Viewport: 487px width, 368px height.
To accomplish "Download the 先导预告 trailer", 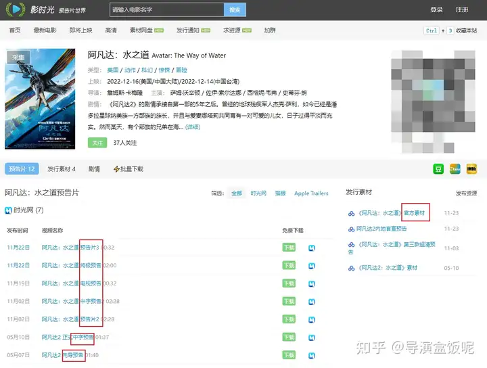I will 289,355.
